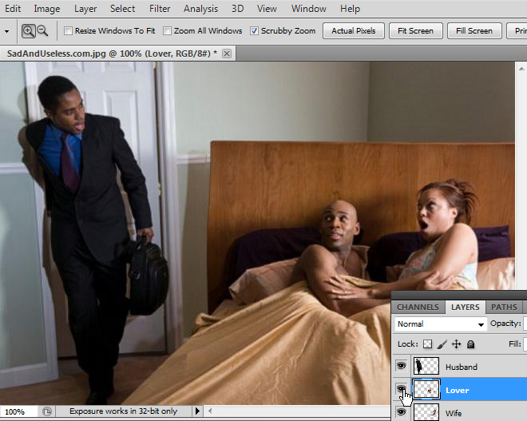Select the Zoom Out magnifier tool
The width and height of the screenshot is (527, 421).
(x=42, y=31)
